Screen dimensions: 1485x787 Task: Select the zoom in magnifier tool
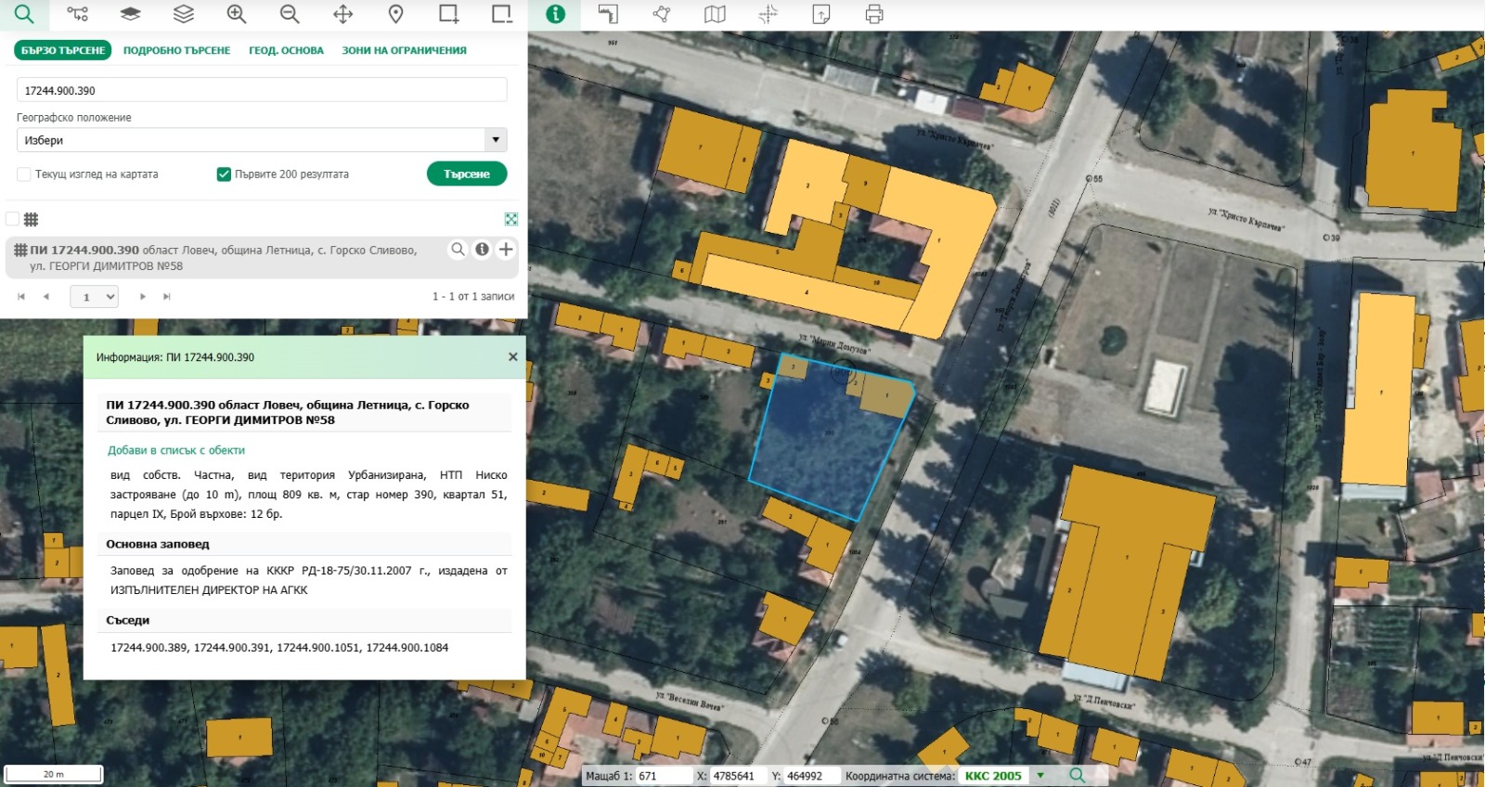point(237,14)
